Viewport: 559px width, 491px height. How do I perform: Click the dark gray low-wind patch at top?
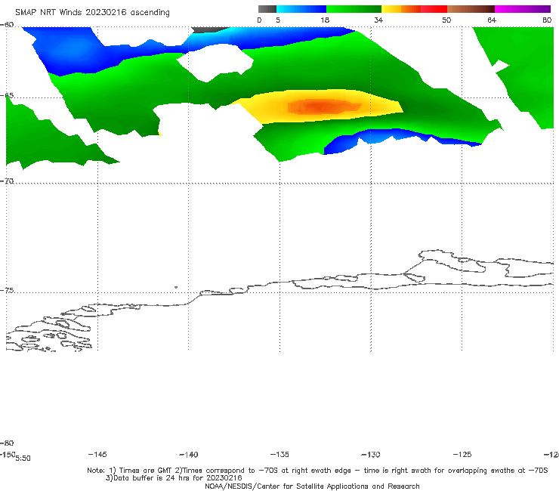coord(210,29)
